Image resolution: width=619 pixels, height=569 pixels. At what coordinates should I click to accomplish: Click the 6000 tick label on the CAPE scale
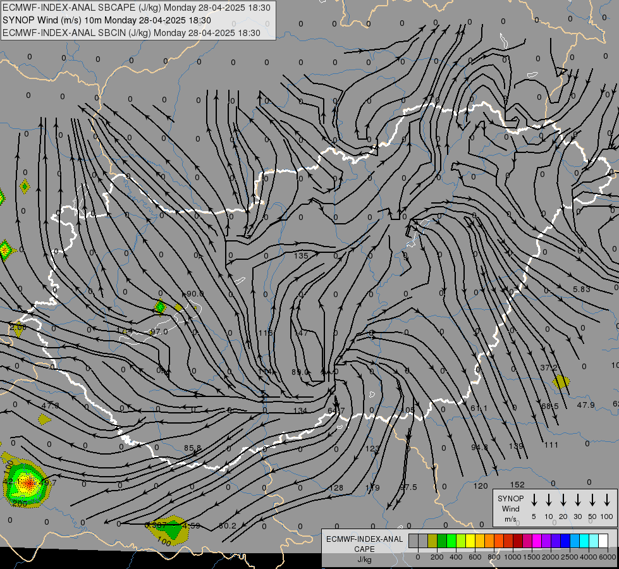(608, 557)
